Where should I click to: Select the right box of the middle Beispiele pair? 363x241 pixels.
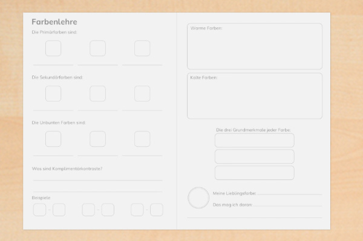point(108,210)
